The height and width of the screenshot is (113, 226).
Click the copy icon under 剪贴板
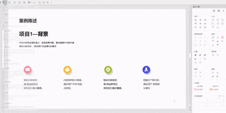click(x=213, y=55)
